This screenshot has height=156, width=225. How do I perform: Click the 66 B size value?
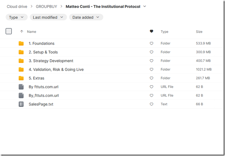coord(200,104)
